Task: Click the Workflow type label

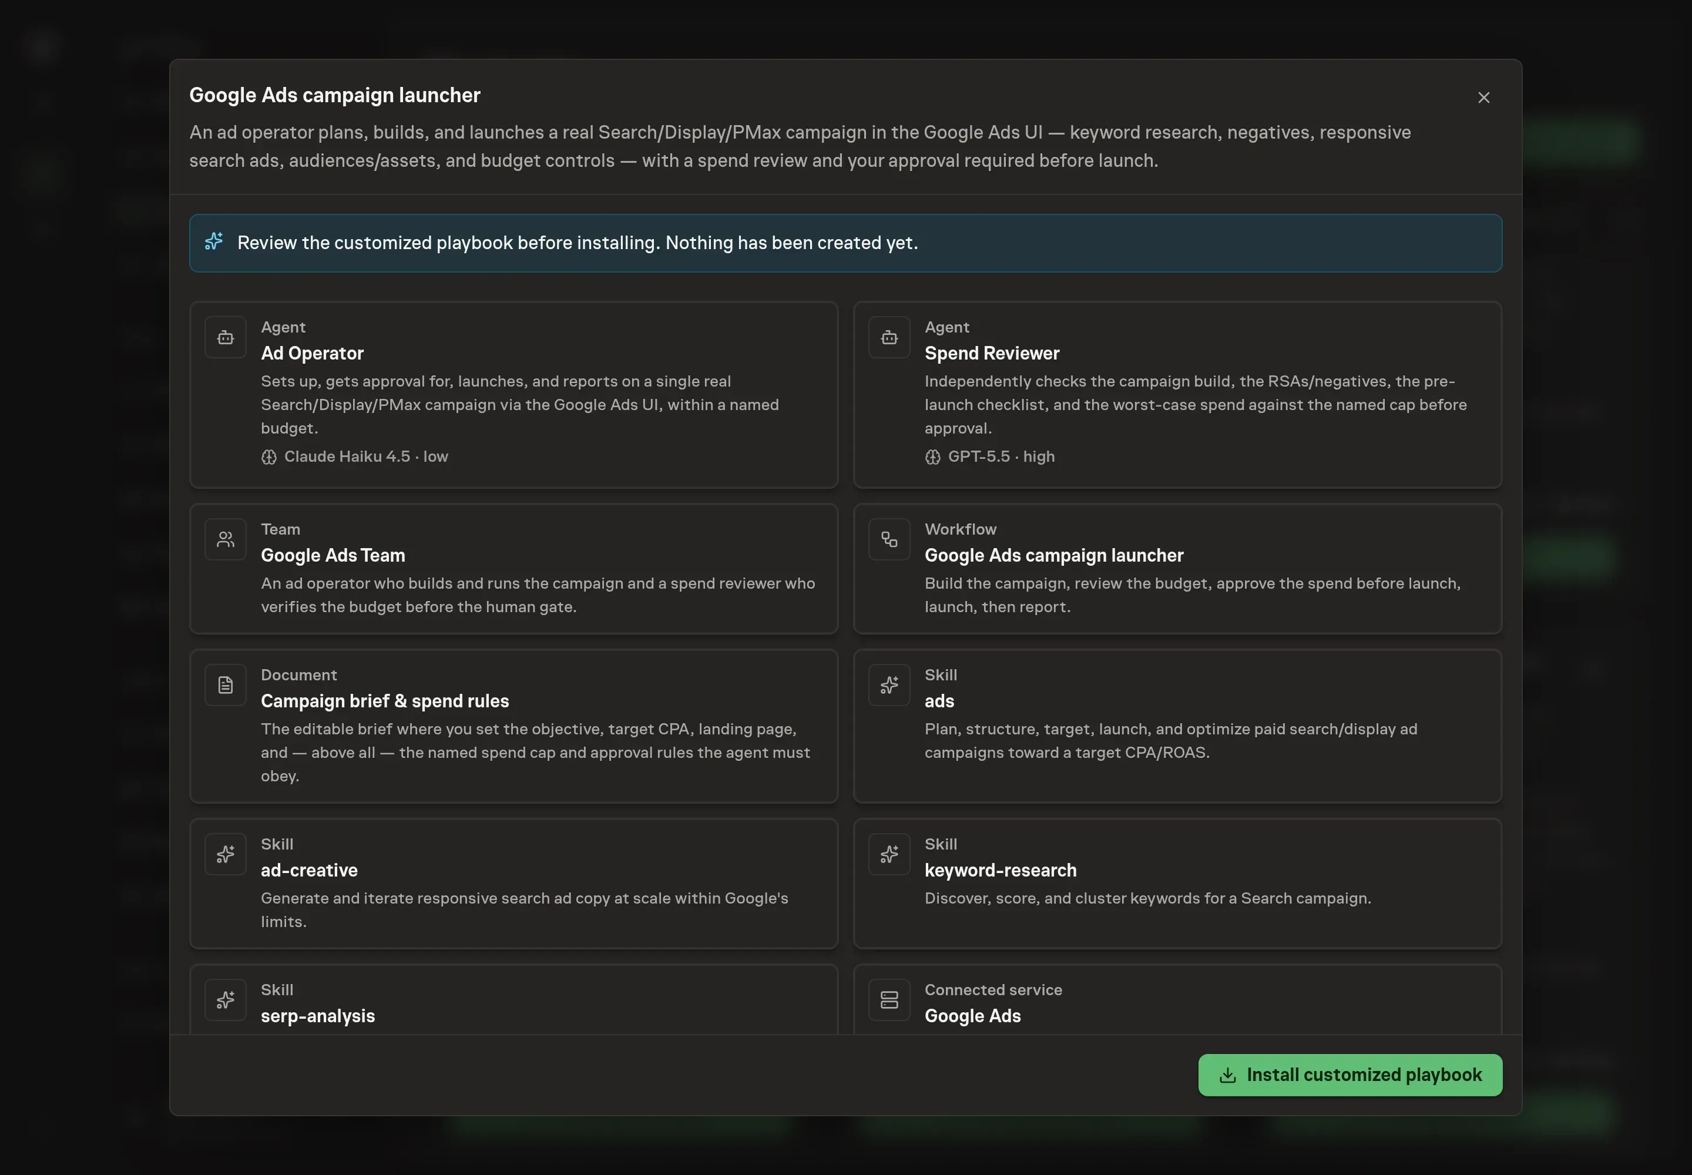Action: 960,529
